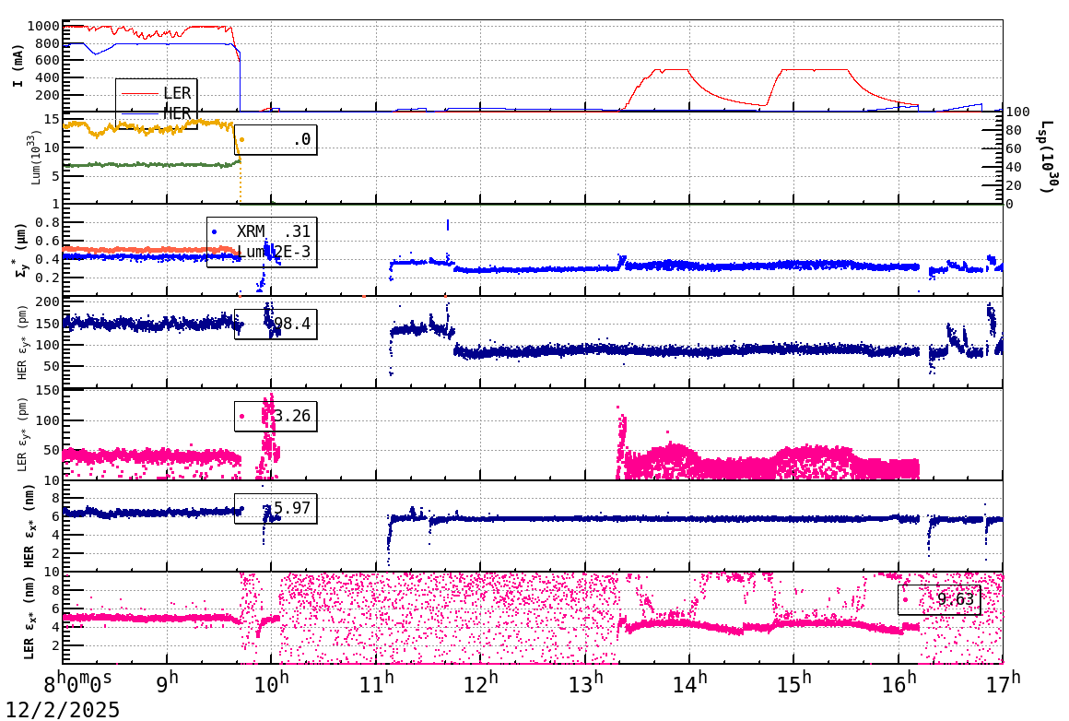
Task: Select the blue XRM dot marker in legend
Action: click(214, 231)
